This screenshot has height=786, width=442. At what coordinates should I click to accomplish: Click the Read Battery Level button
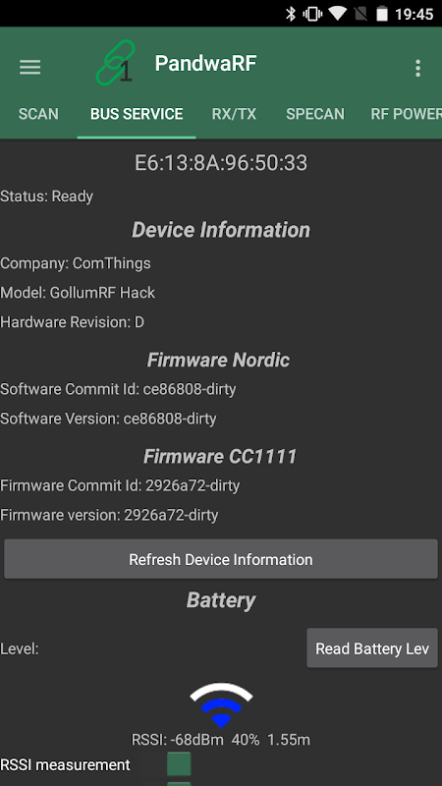point(372,648)
